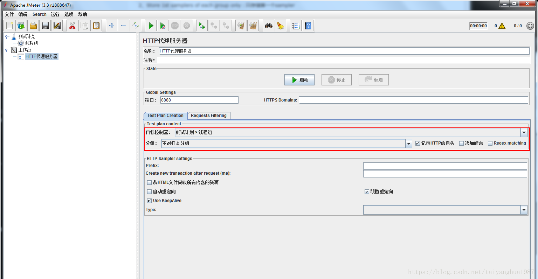Click remote shutdown all icon
This screenshot has width=538, height=279.
(226, 26)
